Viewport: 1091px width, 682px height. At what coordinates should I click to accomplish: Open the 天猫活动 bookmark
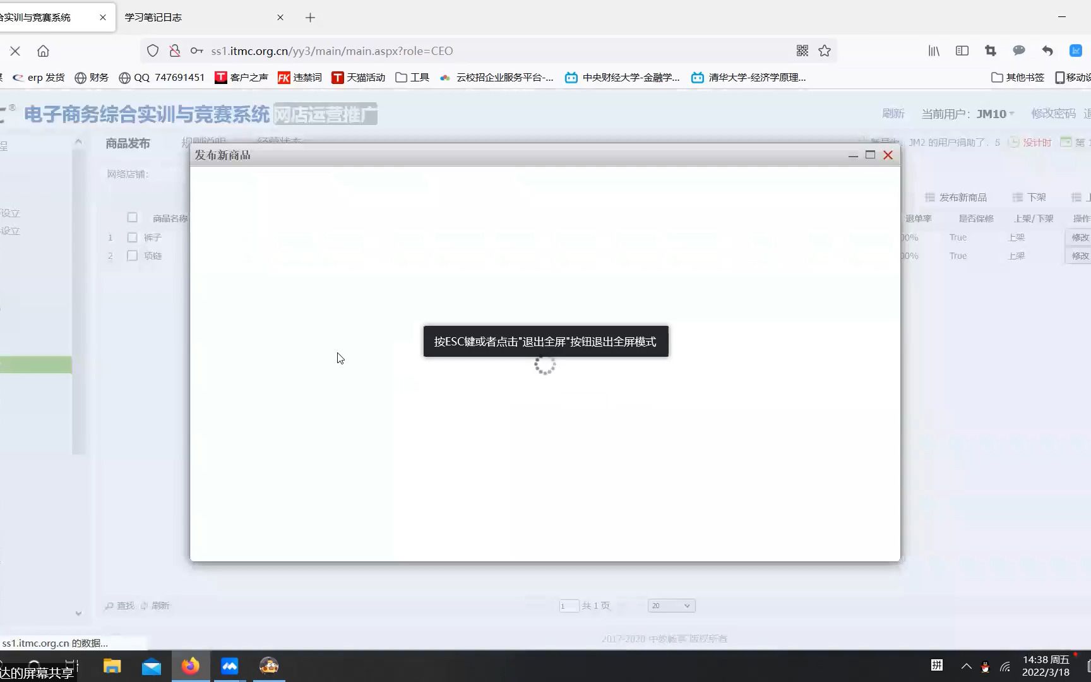point(359,78)
